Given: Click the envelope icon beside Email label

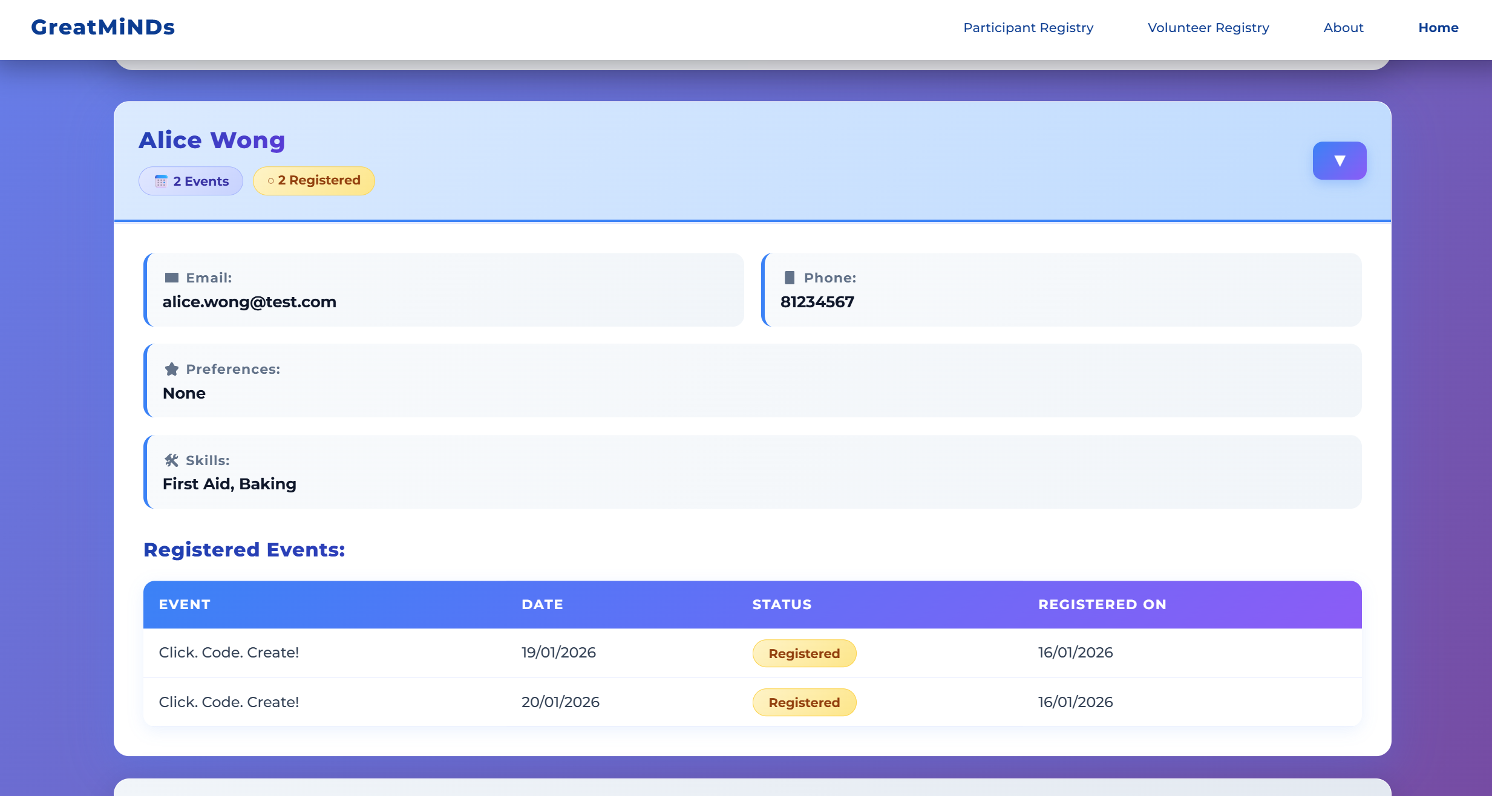Looking at the screenshot, I should point(172,278).
